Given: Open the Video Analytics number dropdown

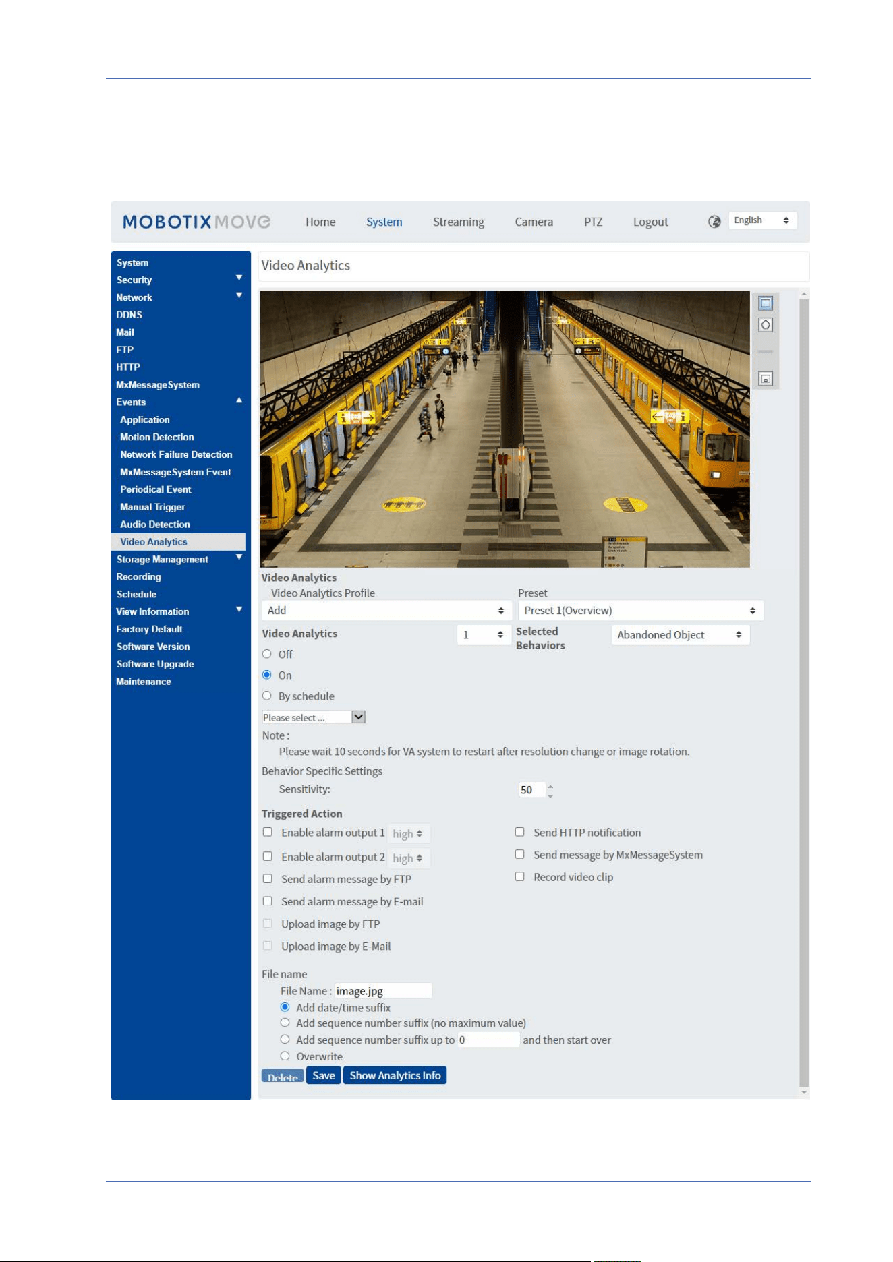Looking at the screenshot, I should 484,634.
